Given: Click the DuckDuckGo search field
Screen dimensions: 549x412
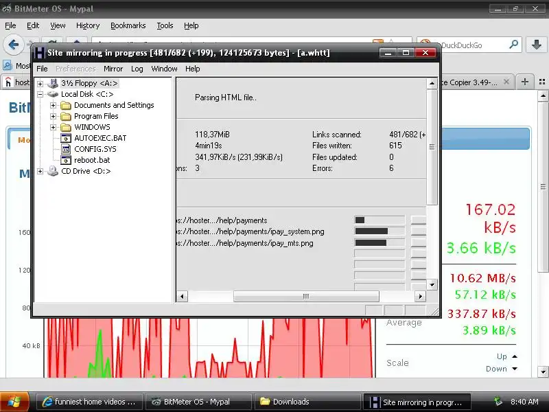Looking at the screenshot, I should [x=469, y=45].
